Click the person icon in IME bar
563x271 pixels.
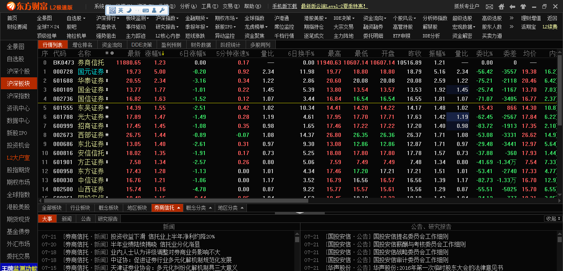point(154,10)
